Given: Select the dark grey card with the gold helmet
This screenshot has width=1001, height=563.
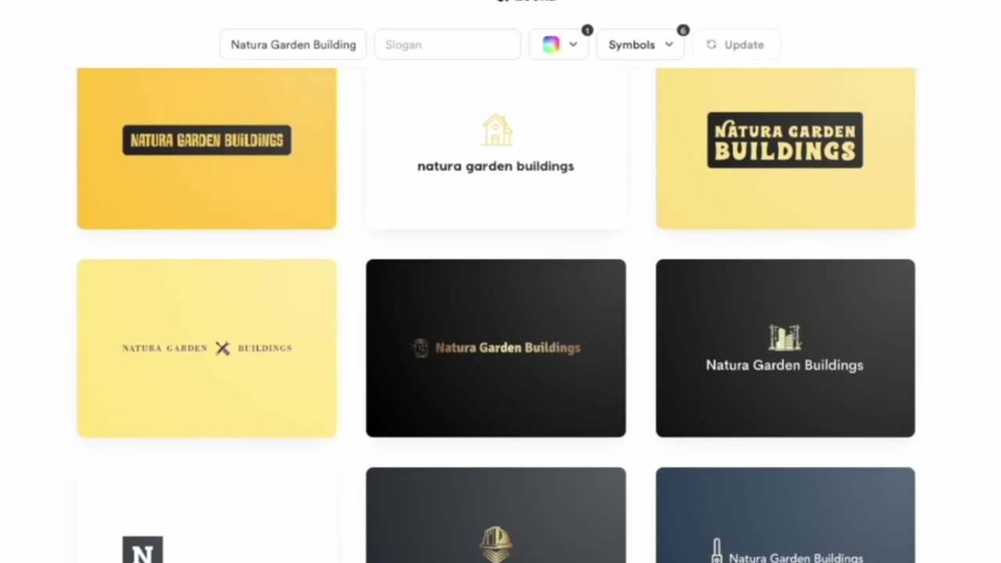Looking at the screenshot, I should click(496, 515).
